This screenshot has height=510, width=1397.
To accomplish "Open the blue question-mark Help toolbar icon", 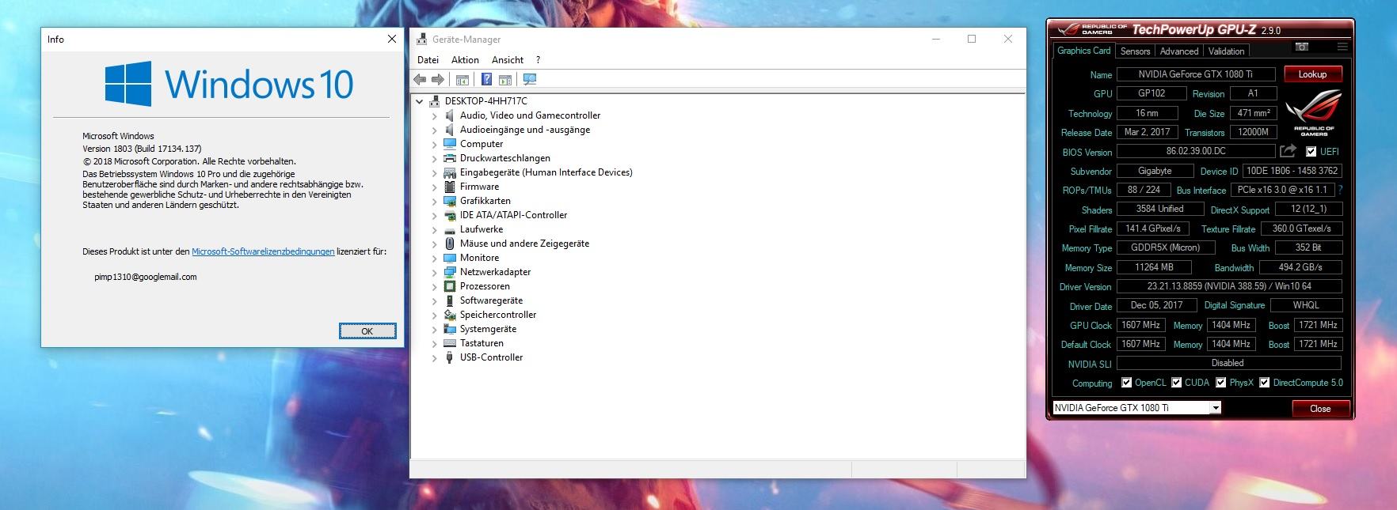I will tap(486, 79).
